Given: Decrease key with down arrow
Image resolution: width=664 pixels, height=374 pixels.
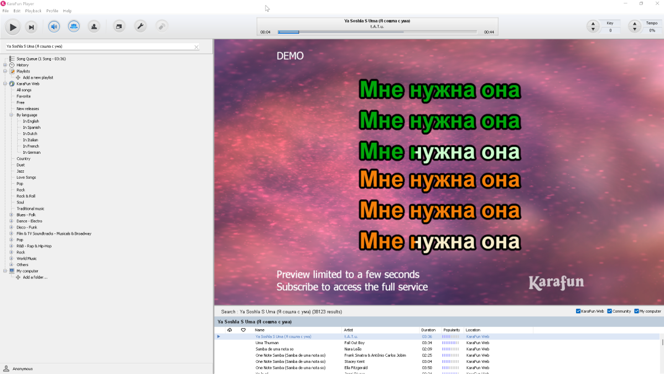Looking at the screenshot, I should pyautogui.click(x=593, y=29).
